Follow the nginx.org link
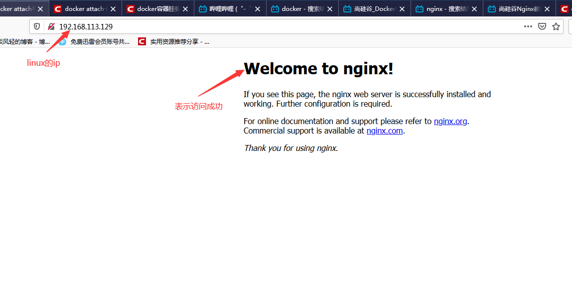The height and width of the screenshot is (287, 572). (x=450, y=121)
